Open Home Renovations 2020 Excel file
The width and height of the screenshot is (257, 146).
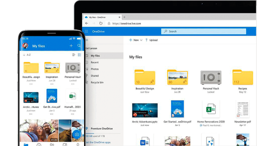coord(211,109)
